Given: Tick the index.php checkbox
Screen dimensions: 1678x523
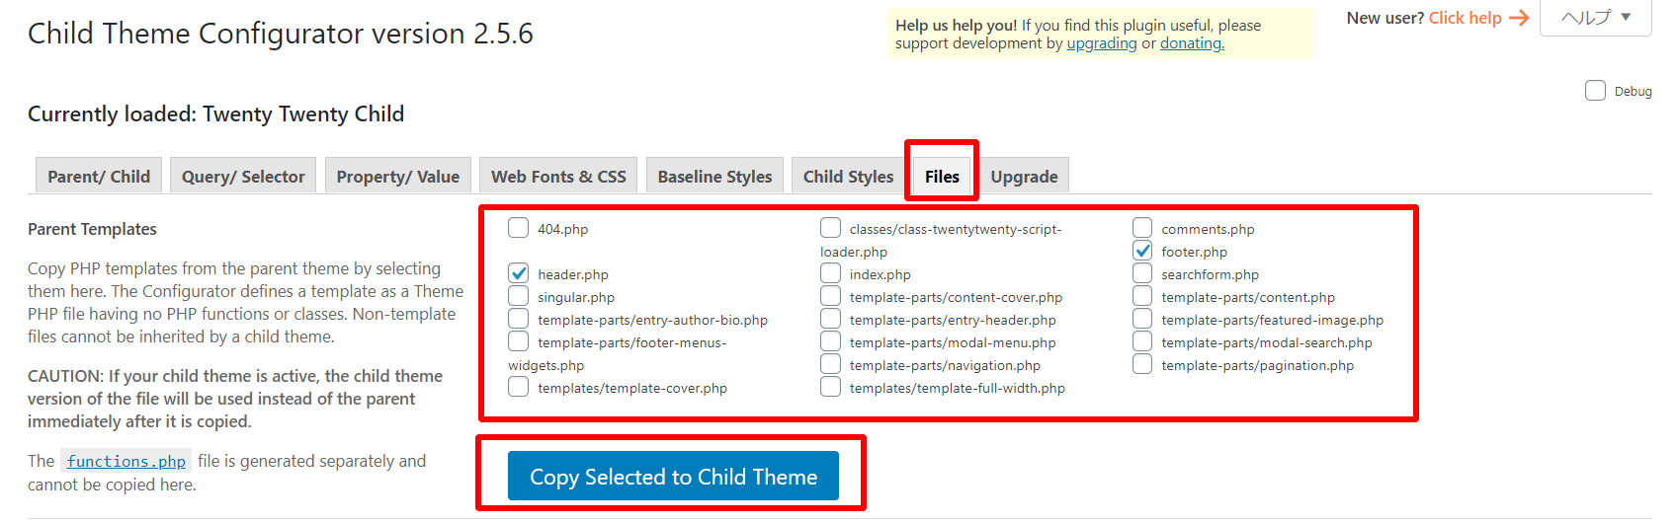Looking at the screenshot, I should (x=831, y=274).
